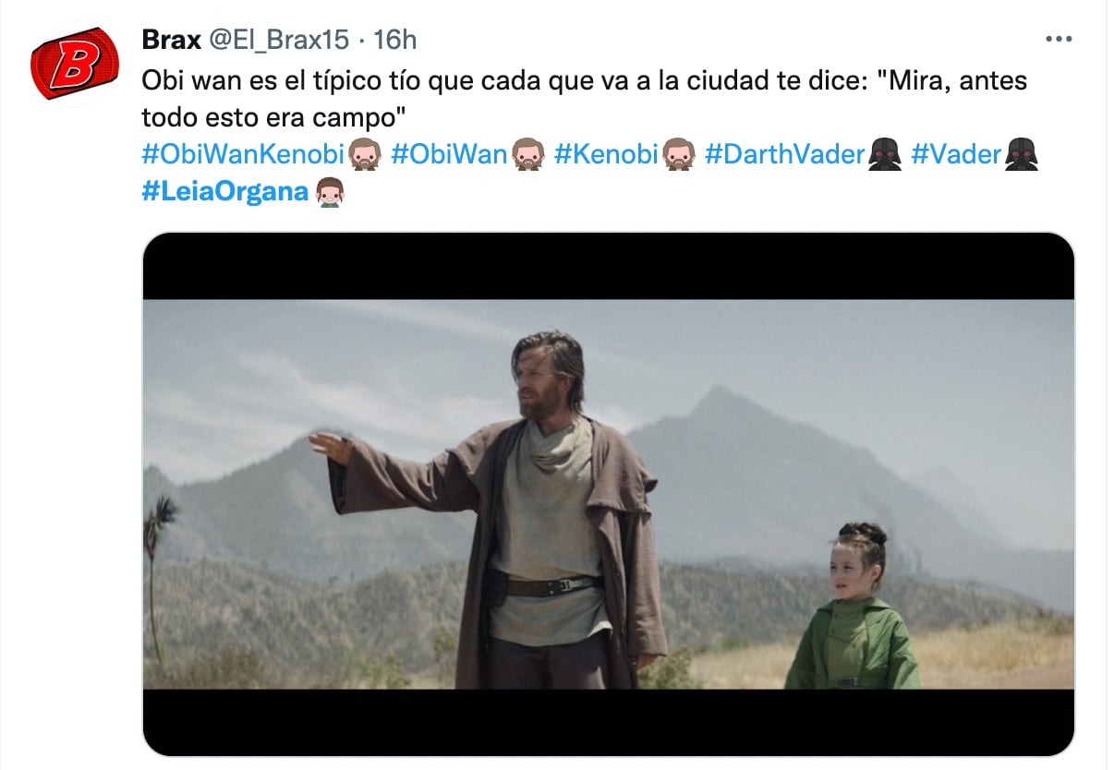Open the bold #LeiaOrgana hashtag

pos(225,192)
